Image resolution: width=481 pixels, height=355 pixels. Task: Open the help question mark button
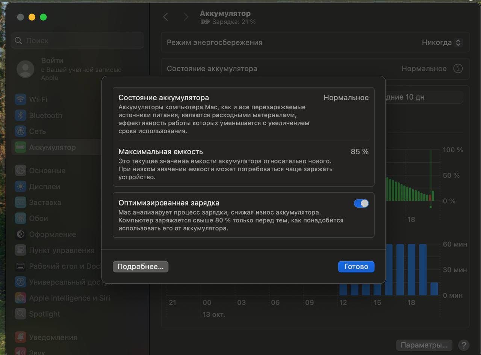coord(464,345)
